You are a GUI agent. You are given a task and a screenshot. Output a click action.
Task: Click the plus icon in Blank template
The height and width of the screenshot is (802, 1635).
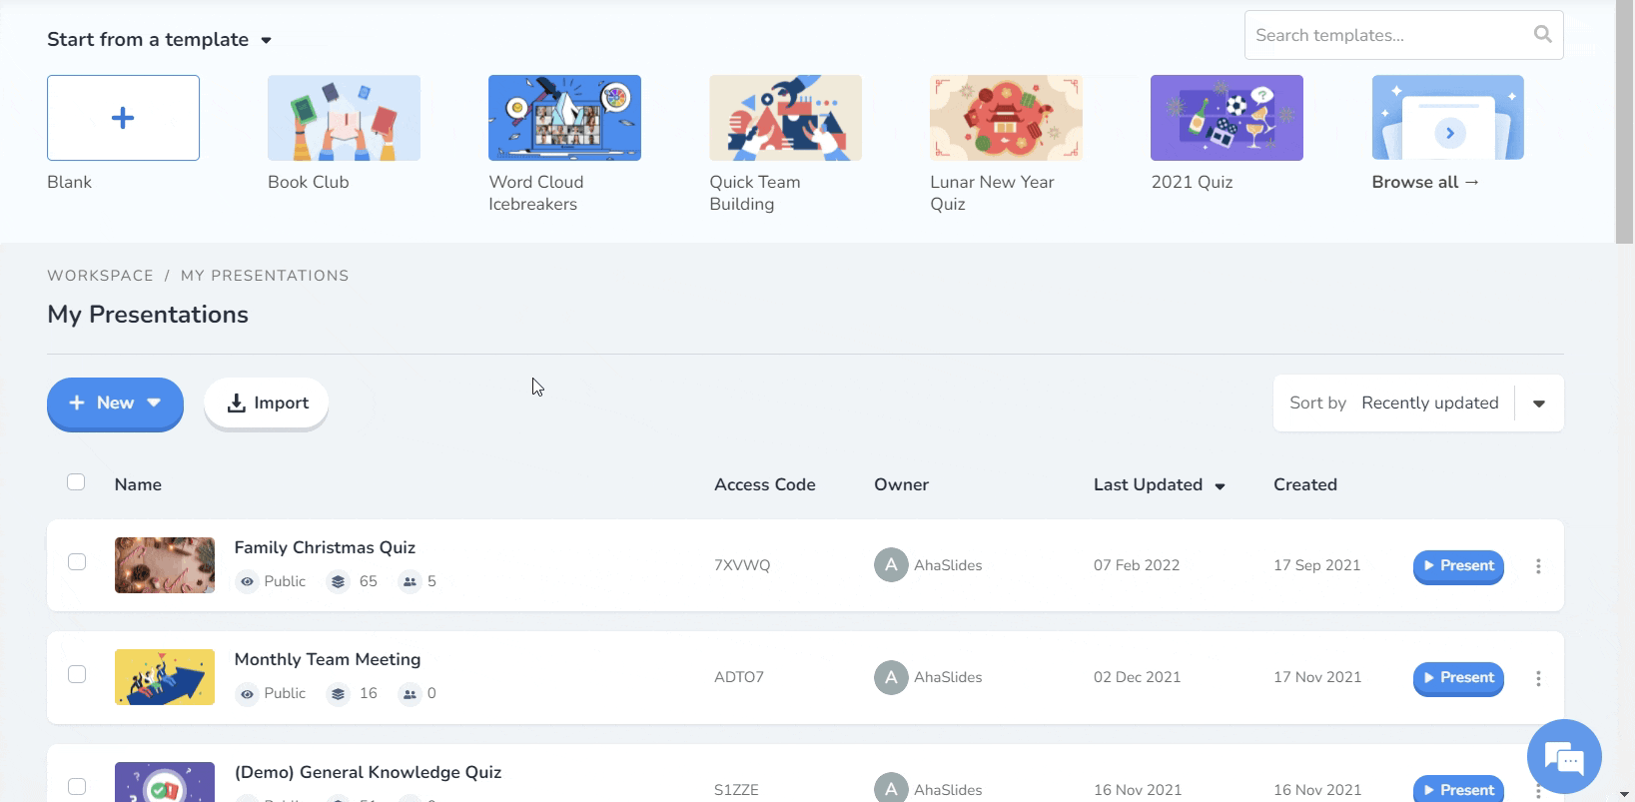pos(123,118)
